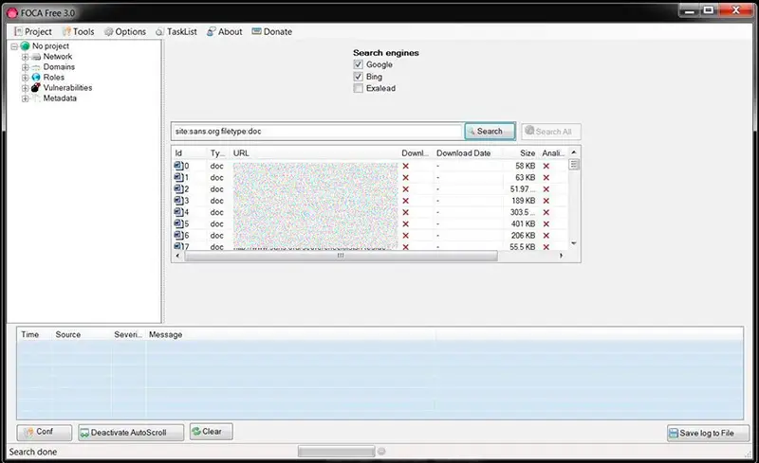759x463 pixels.
Task: Click the doc file icon in row 6
Action: 178,236
